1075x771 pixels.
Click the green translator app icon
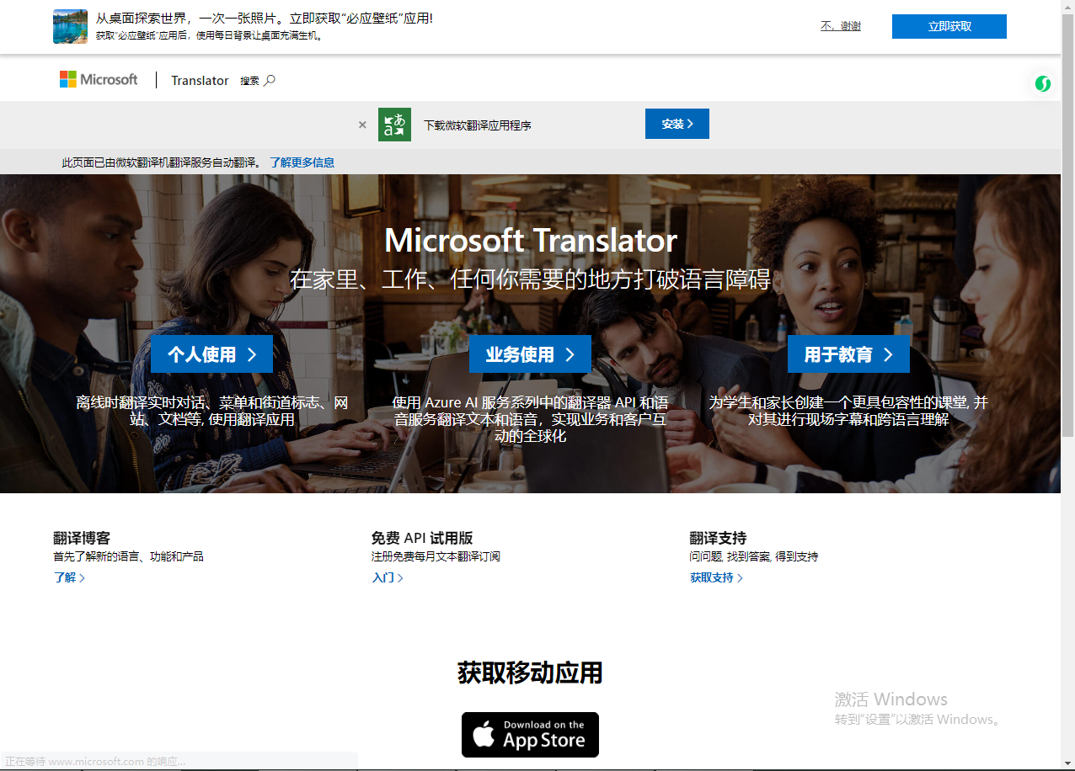click(x=394, y=125)
